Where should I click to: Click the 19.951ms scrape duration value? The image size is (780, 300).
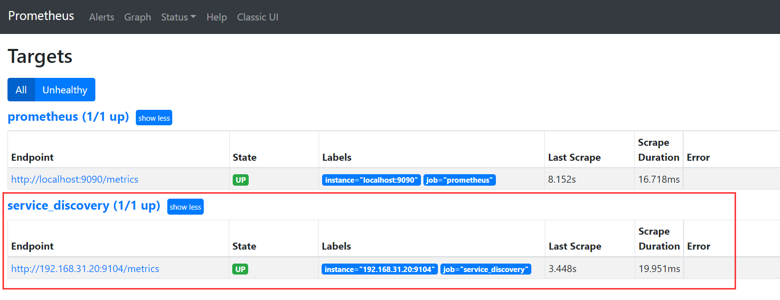coord(660,269)
